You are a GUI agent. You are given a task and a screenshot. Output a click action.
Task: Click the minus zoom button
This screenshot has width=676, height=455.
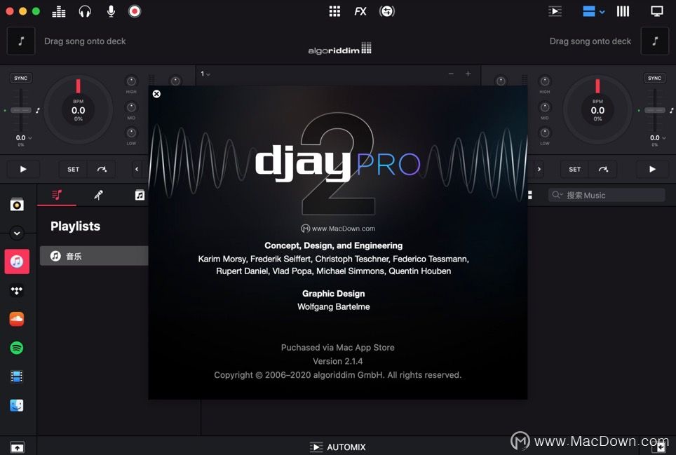[x=451, y=74]
